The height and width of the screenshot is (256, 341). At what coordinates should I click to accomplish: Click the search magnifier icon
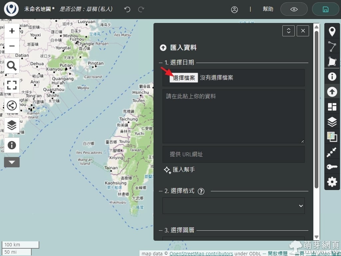[x=12, y=66]
